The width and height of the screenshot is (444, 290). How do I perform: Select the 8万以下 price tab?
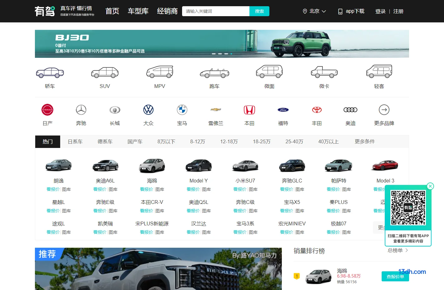tap(166, 141)
